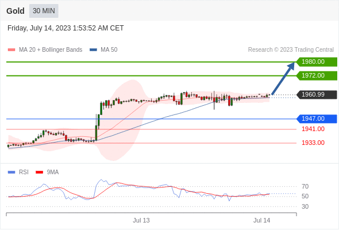Click the 1972.00 green resistance tag
Viewport: 339px width, 230px height.
pos(317,76)
